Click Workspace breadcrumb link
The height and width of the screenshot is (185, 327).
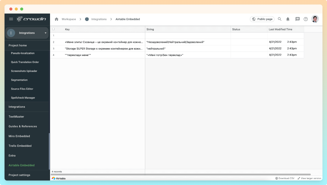(69, 19)
